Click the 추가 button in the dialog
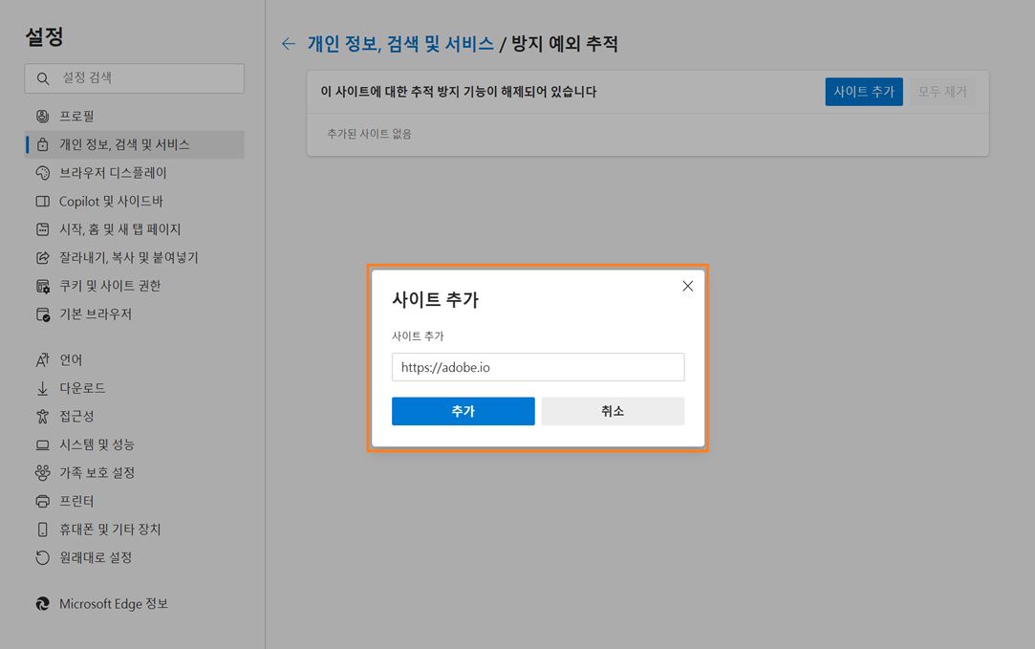The width and height of the screenshot is (1035, 649). click(463, 411)
